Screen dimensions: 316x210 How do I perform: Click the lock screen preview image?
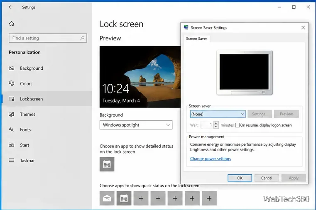pos(140,77)
